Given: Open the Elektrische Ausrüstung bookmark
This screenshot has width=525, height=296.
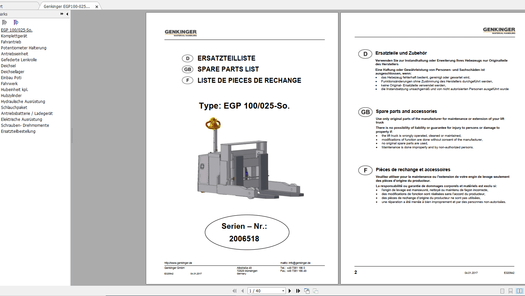Looking at the screenshot, I should point(22,119).
